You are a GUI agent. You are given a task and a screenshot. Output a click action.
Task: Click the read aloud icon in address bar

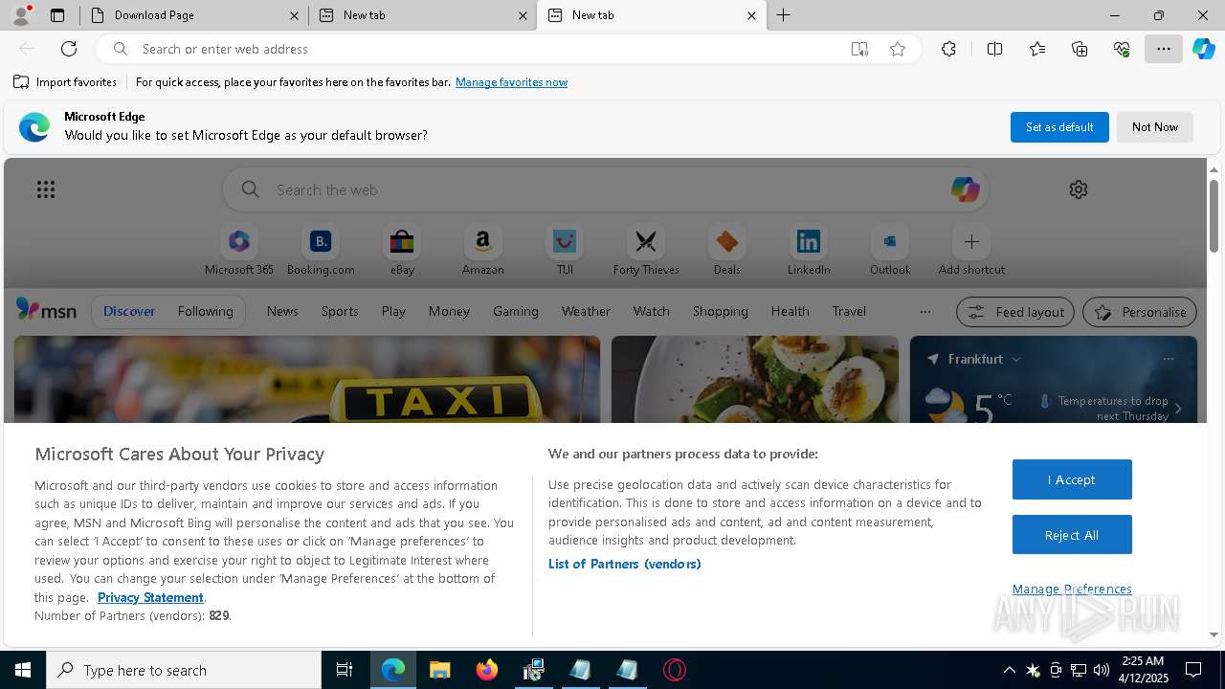coord(859,49)
